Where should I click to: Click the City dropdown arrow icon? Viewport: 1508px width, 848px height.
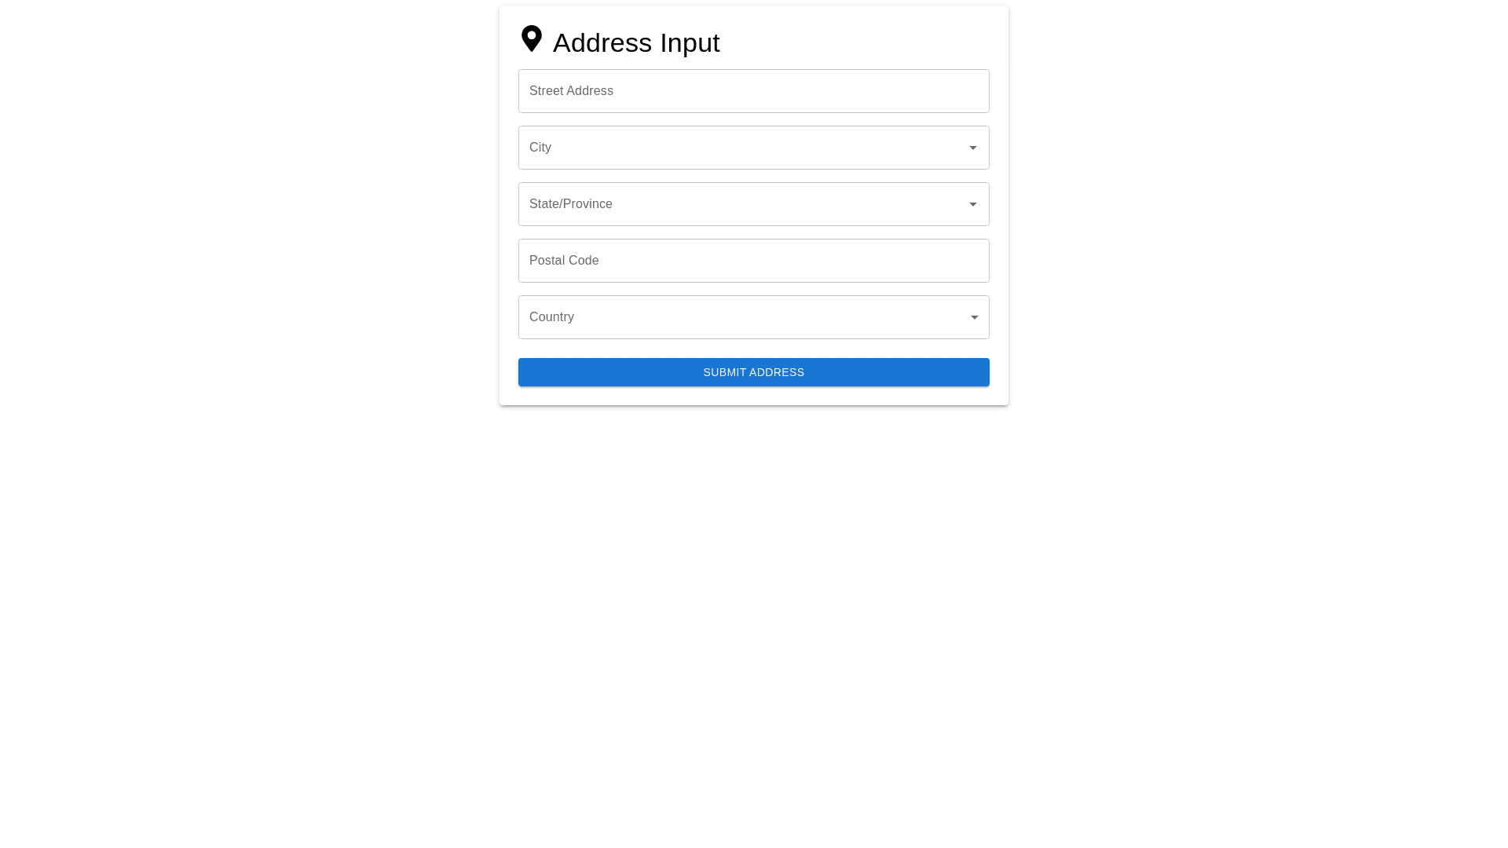tap(973, 148)
